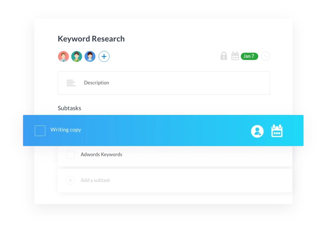Image resolution: width=326 pixels, height=231 pixels.
Task: Click the Subtasks section heading
Action: (69, 108)
